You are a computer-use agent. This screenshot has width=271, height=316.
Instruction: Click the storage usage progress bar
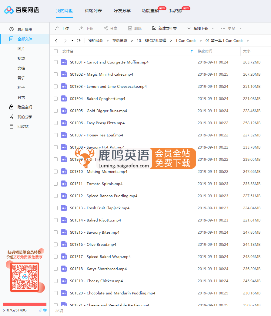click(x=24, y=304)
